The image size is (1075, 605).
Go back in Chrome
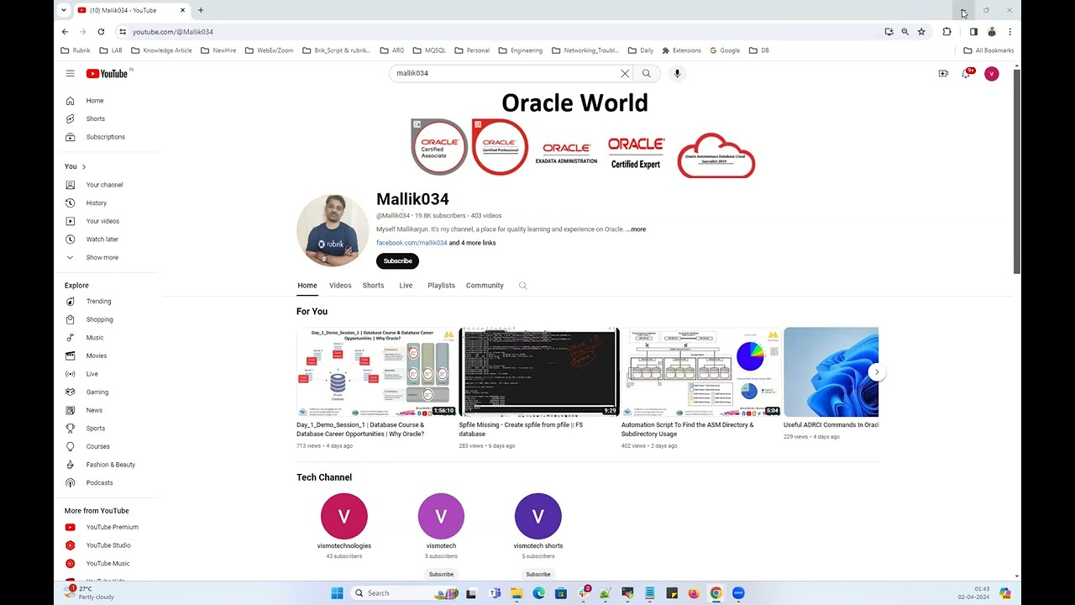point(65,32)
